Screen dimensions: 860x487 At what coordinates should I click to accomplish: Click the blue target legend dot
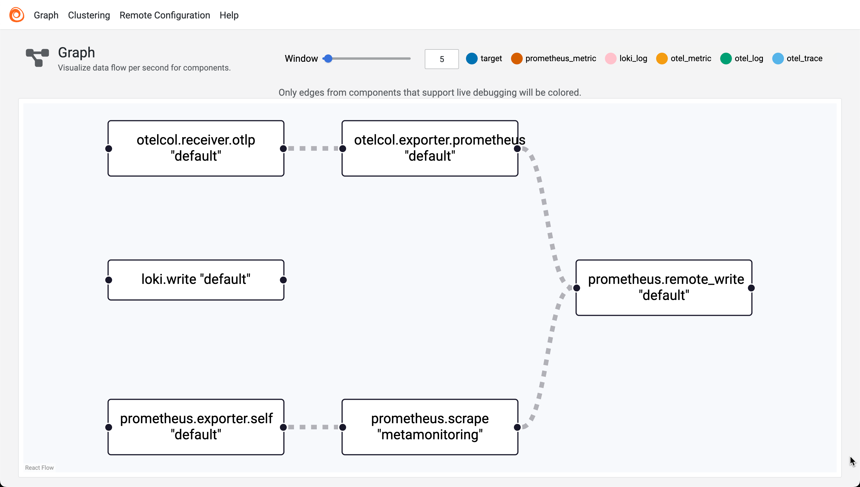point(472,59)
